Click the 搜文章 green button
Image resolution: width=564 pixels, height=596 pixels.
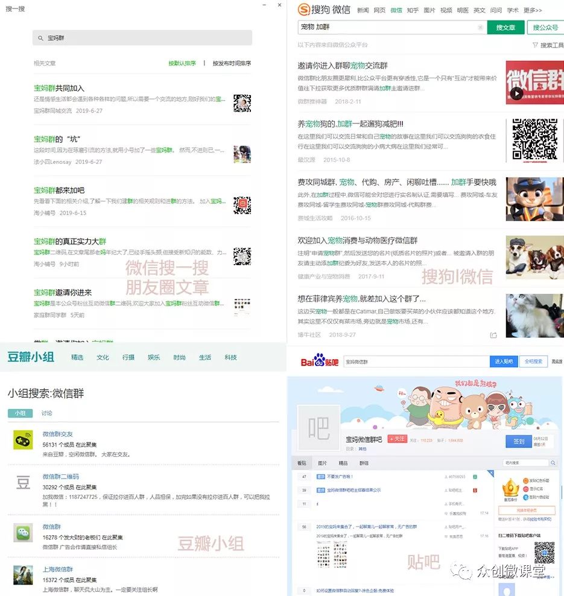tap(505, 27)
